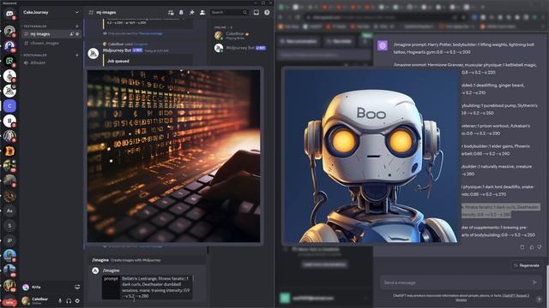Click the Dismiss message link
The height and width of the screenshot is (308, 549).
pos(150,33)
